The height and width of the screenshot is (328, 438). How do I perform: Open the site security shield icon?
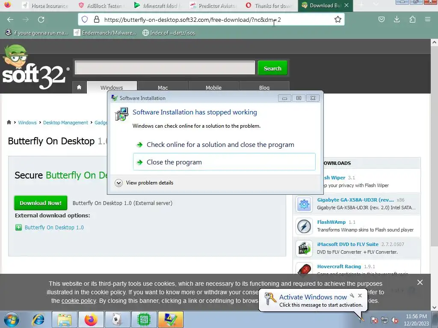coord(85,19)
